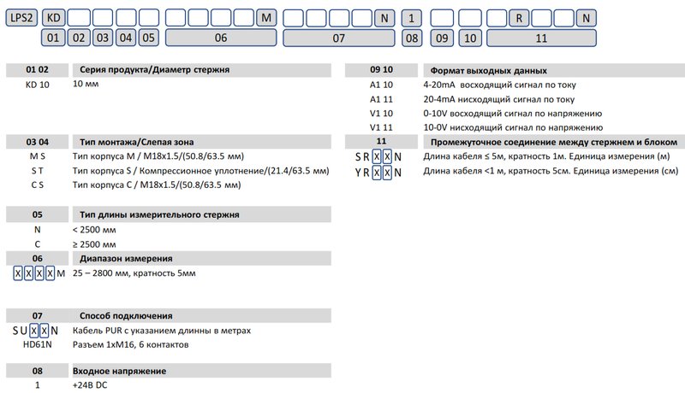Select heading 'Диапазон измерения'
Image resolution: width=685 pixels, height=393 pixels.
point(126,259)
